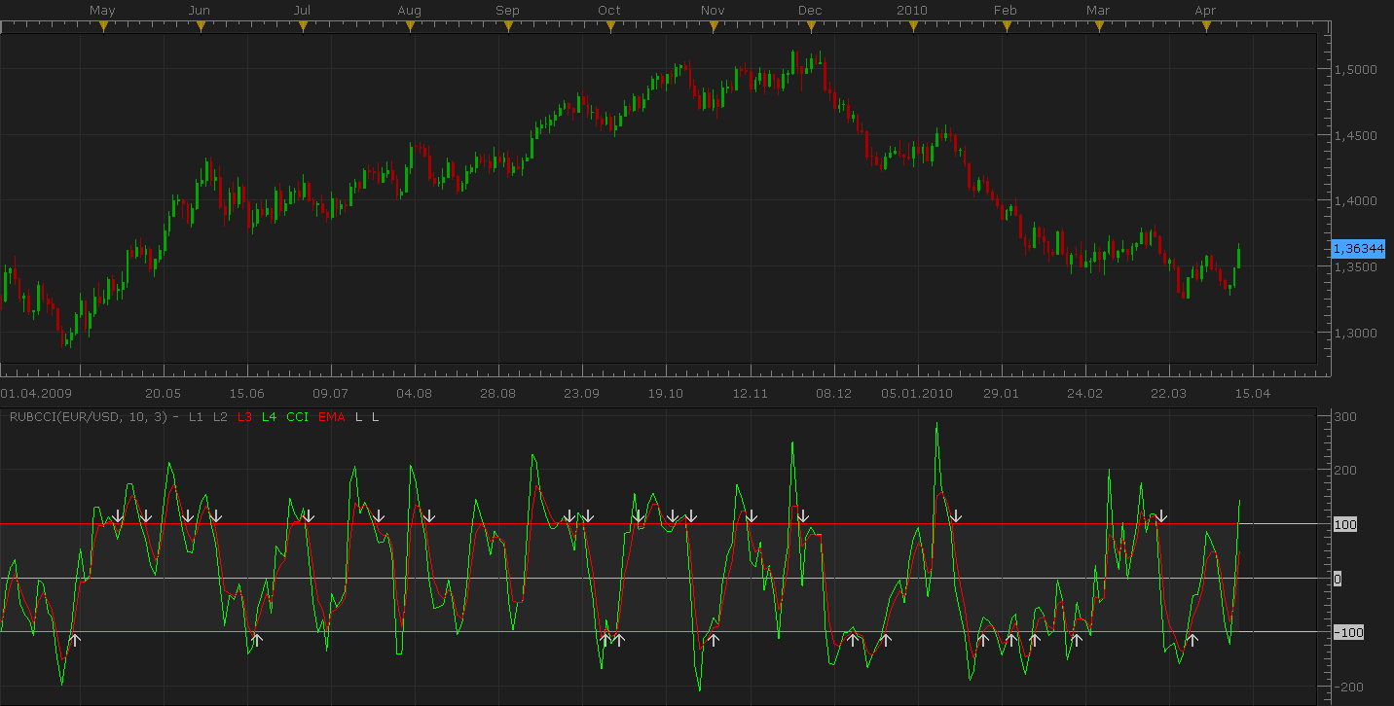The width and height of the screenshot is (1394, 706).
Task: Click the green CCI legend label
Action: [298, 416]
